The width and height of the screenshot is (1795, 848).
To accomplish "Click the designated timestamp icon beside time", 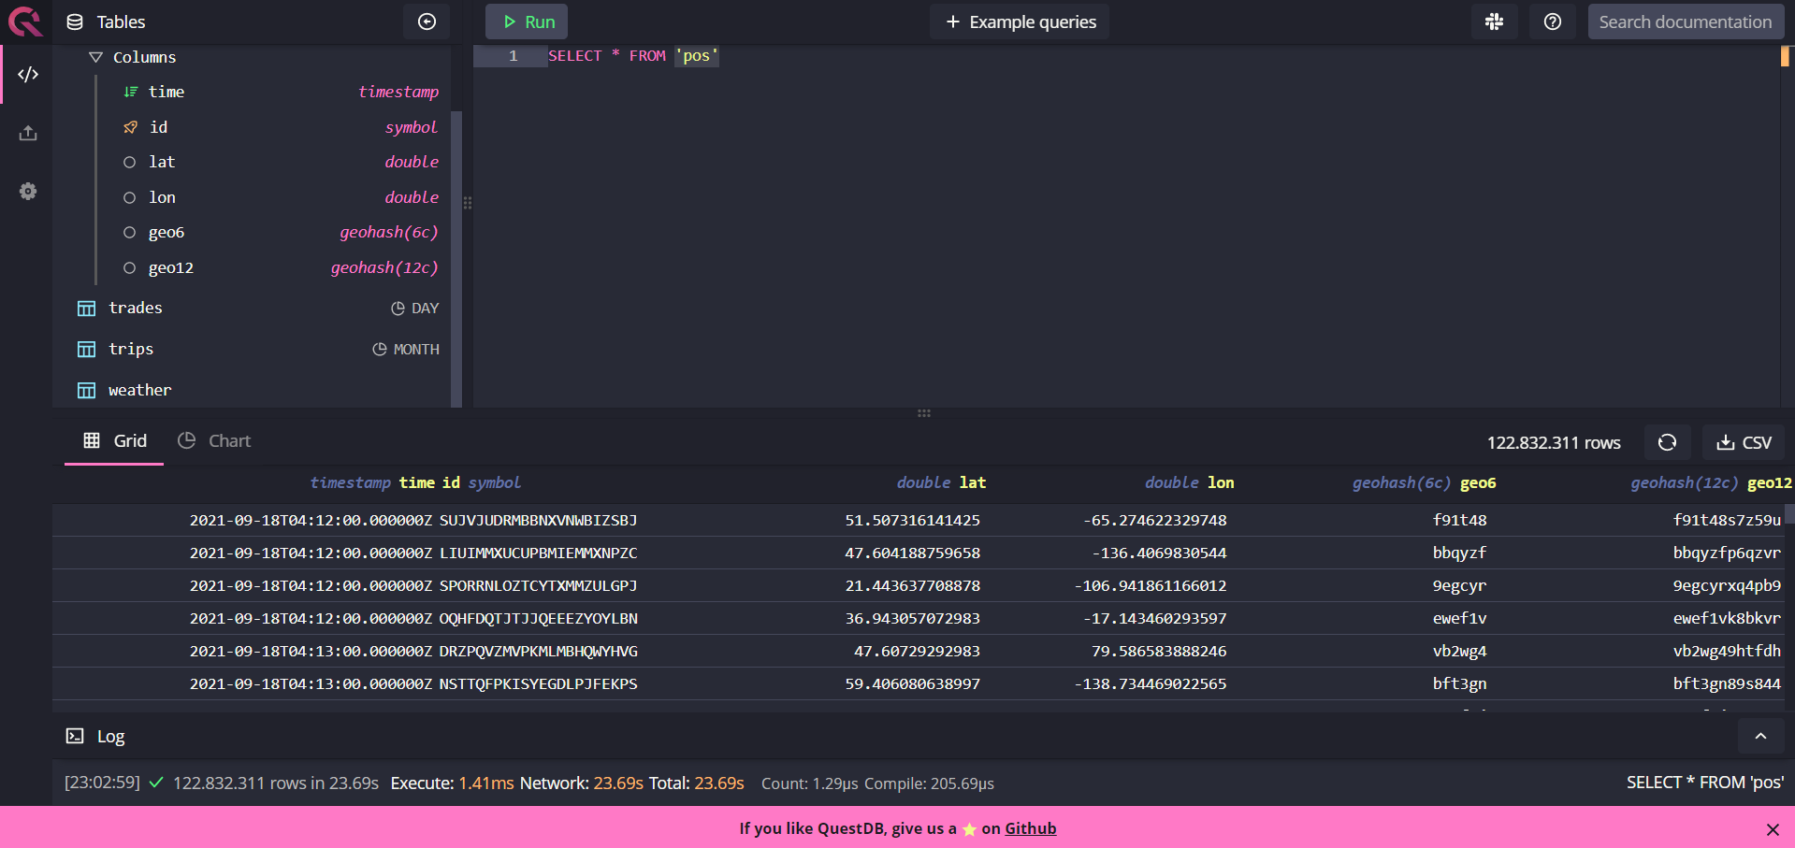I will point(131,92).
